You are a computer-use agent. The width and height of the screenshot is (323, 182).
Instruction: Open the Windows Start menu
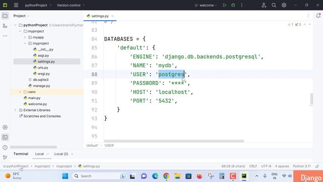point(65,176)
